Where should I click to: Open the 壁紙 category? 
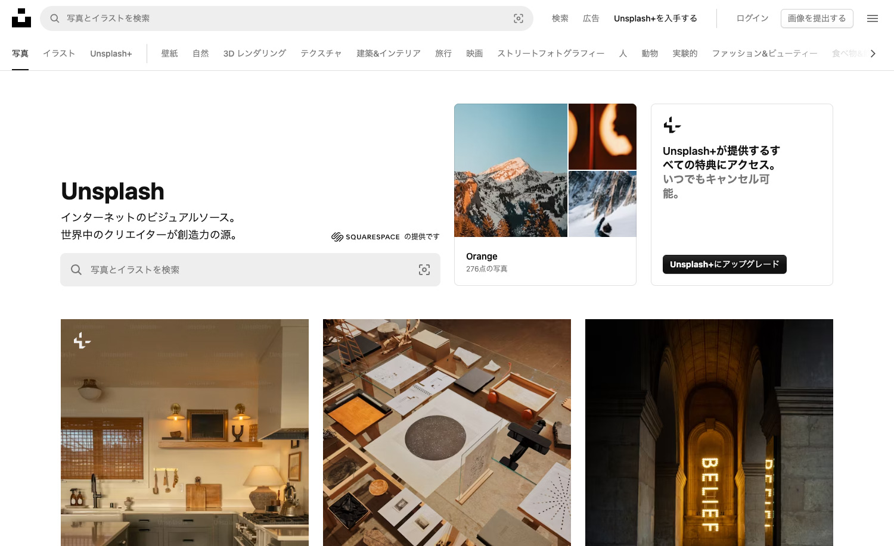tap(169, 54)
